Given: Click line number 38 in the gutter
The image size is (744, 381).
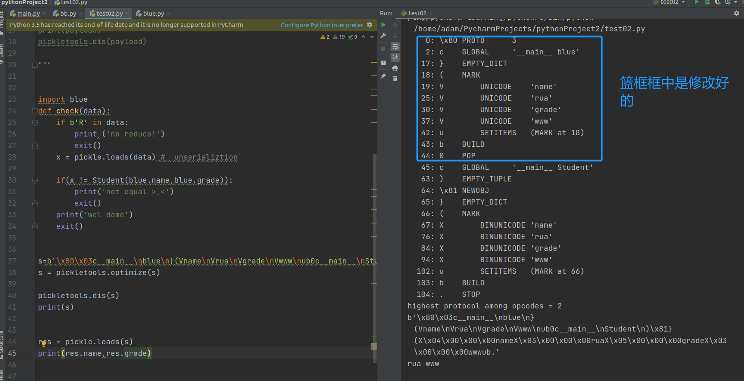Looking at the screenshot, I should pos(12,273).
